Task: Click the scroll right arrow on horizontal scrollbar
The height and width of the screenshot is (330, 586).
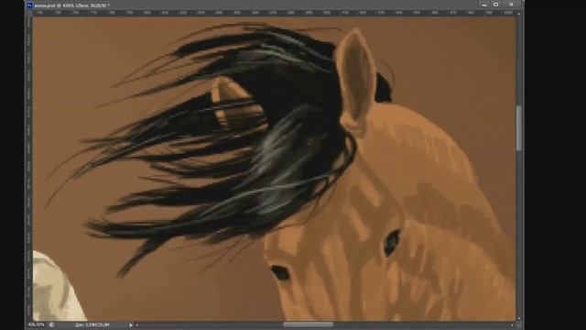Action: click(513, 325)
